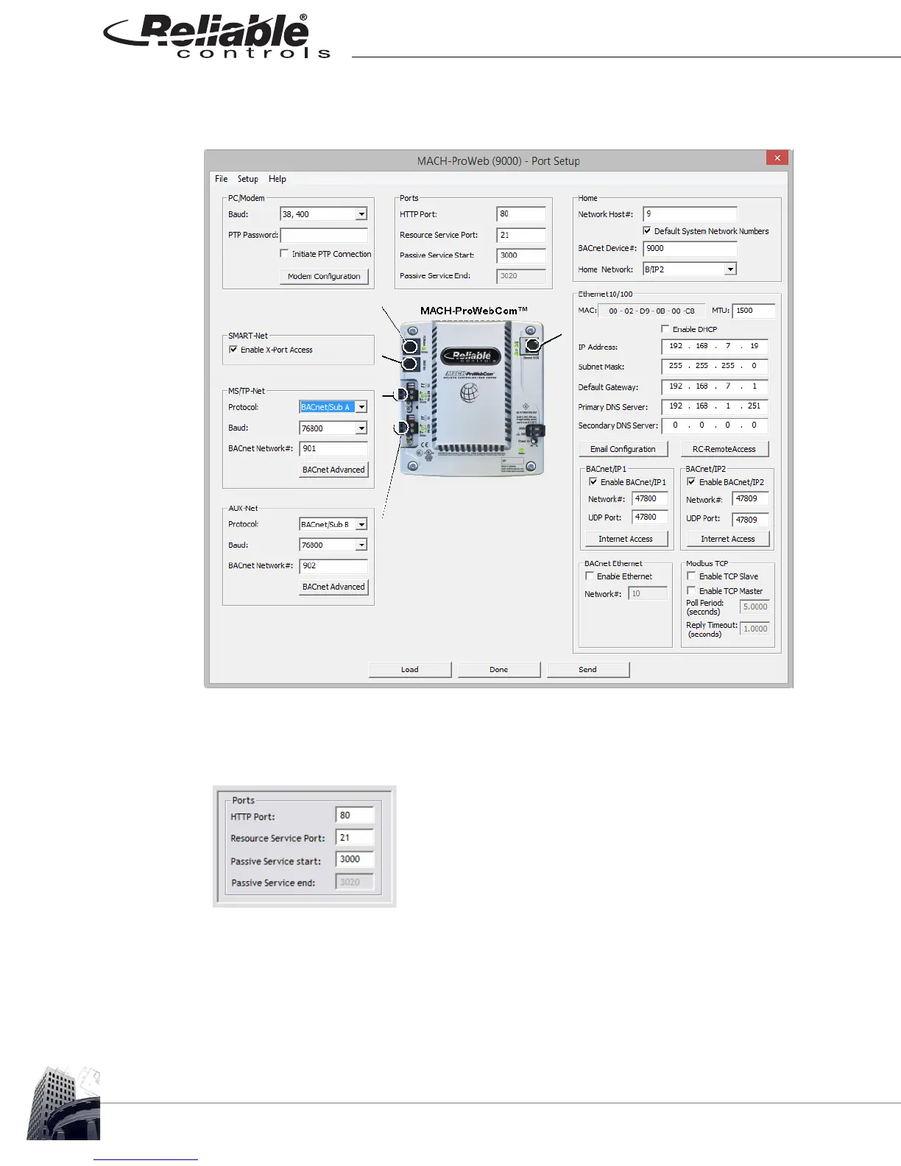Click the BACnet/IP2 UDP Port field

click(751, 520)
